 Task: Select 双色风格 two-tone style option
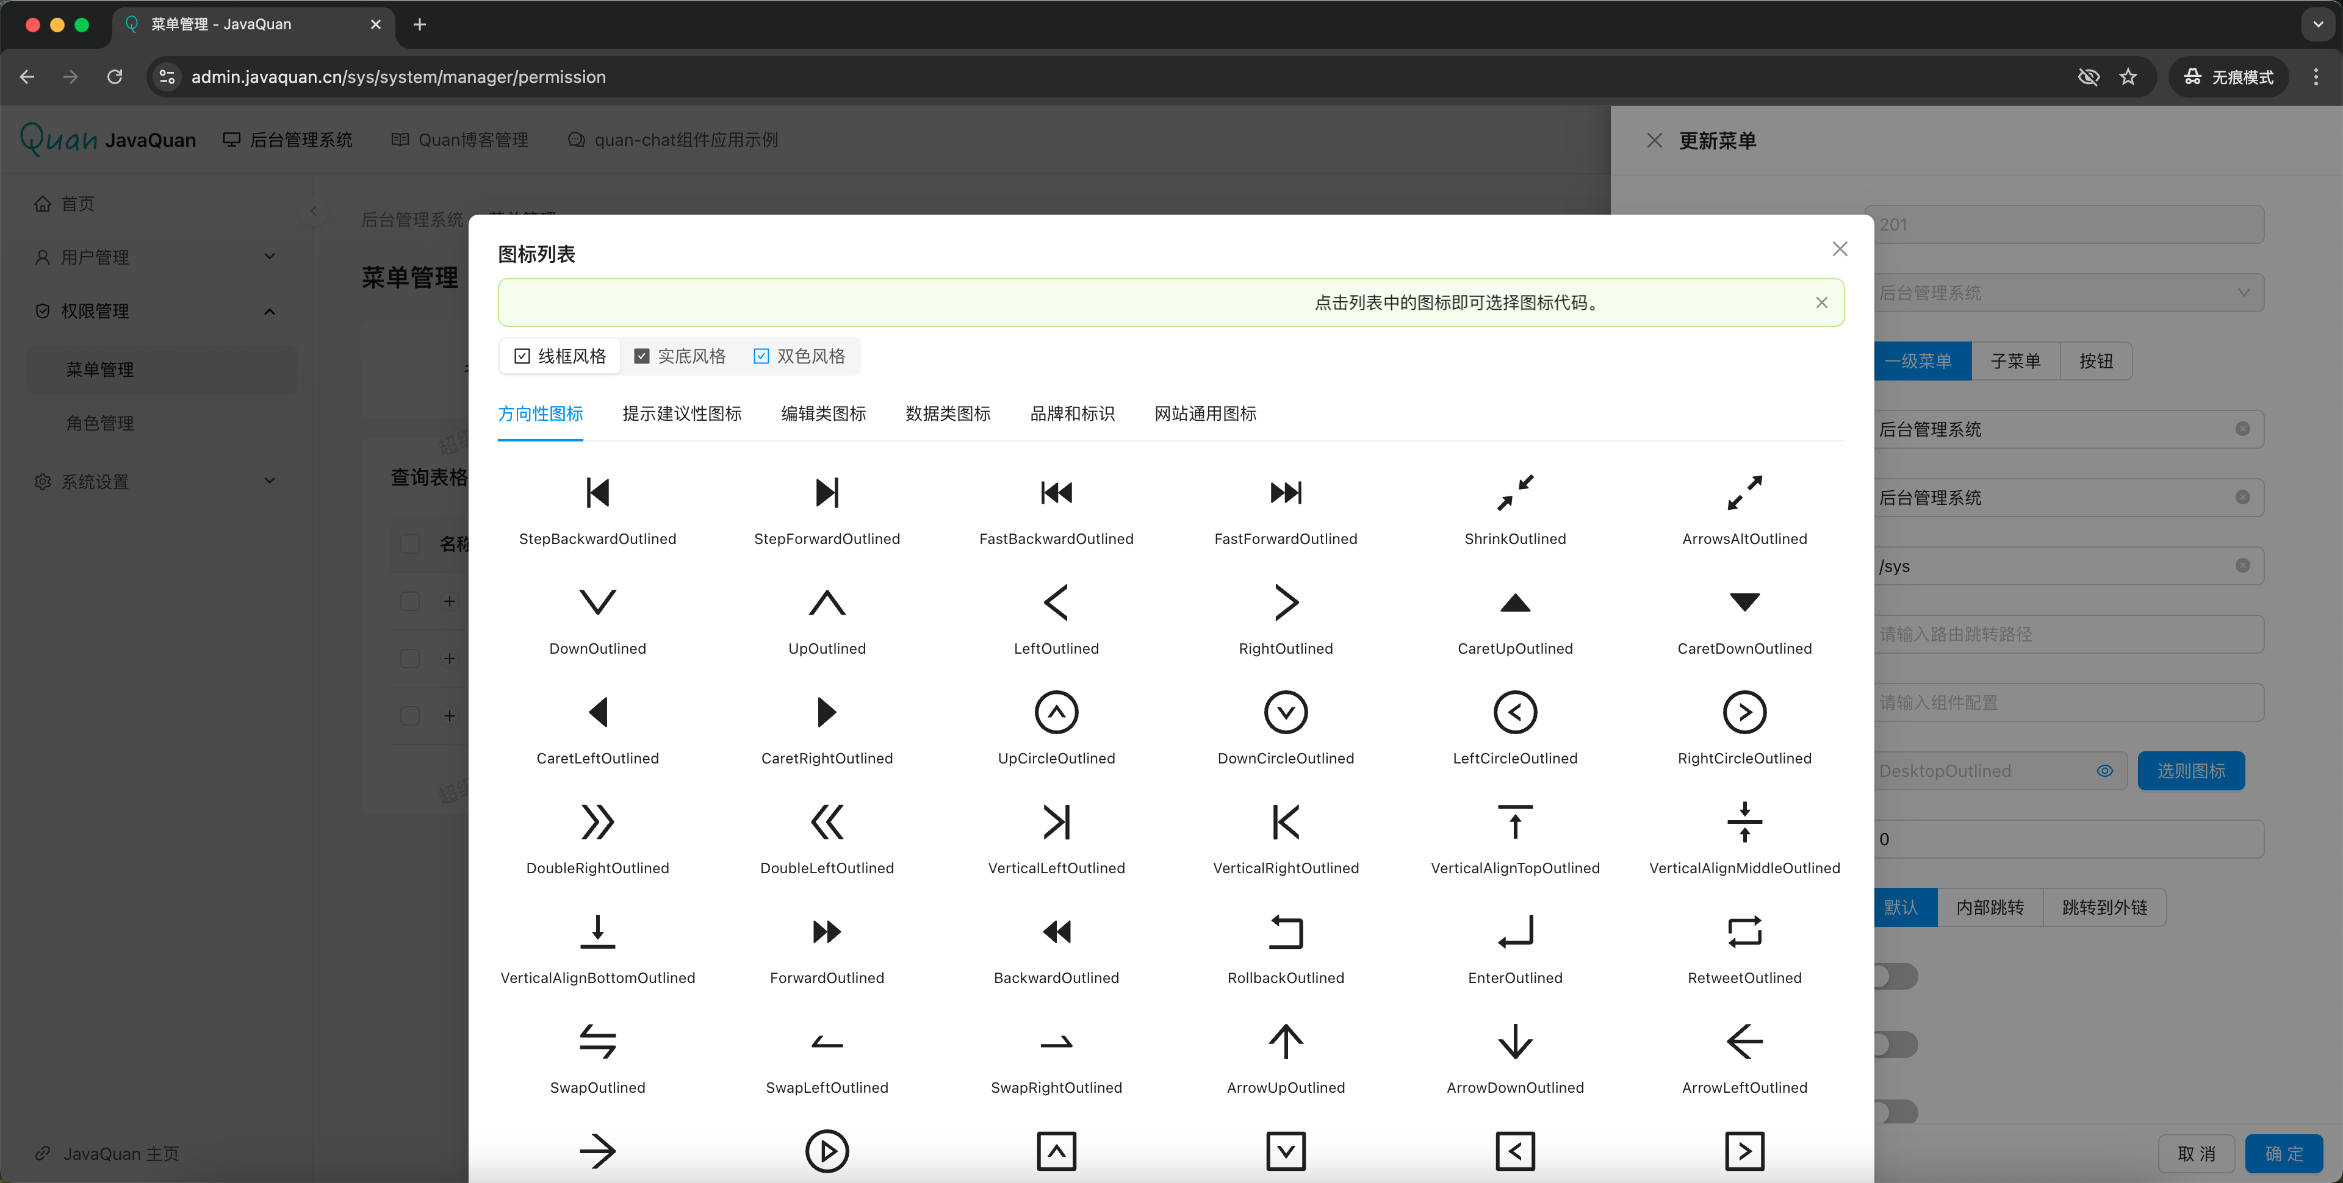point(799,356)
